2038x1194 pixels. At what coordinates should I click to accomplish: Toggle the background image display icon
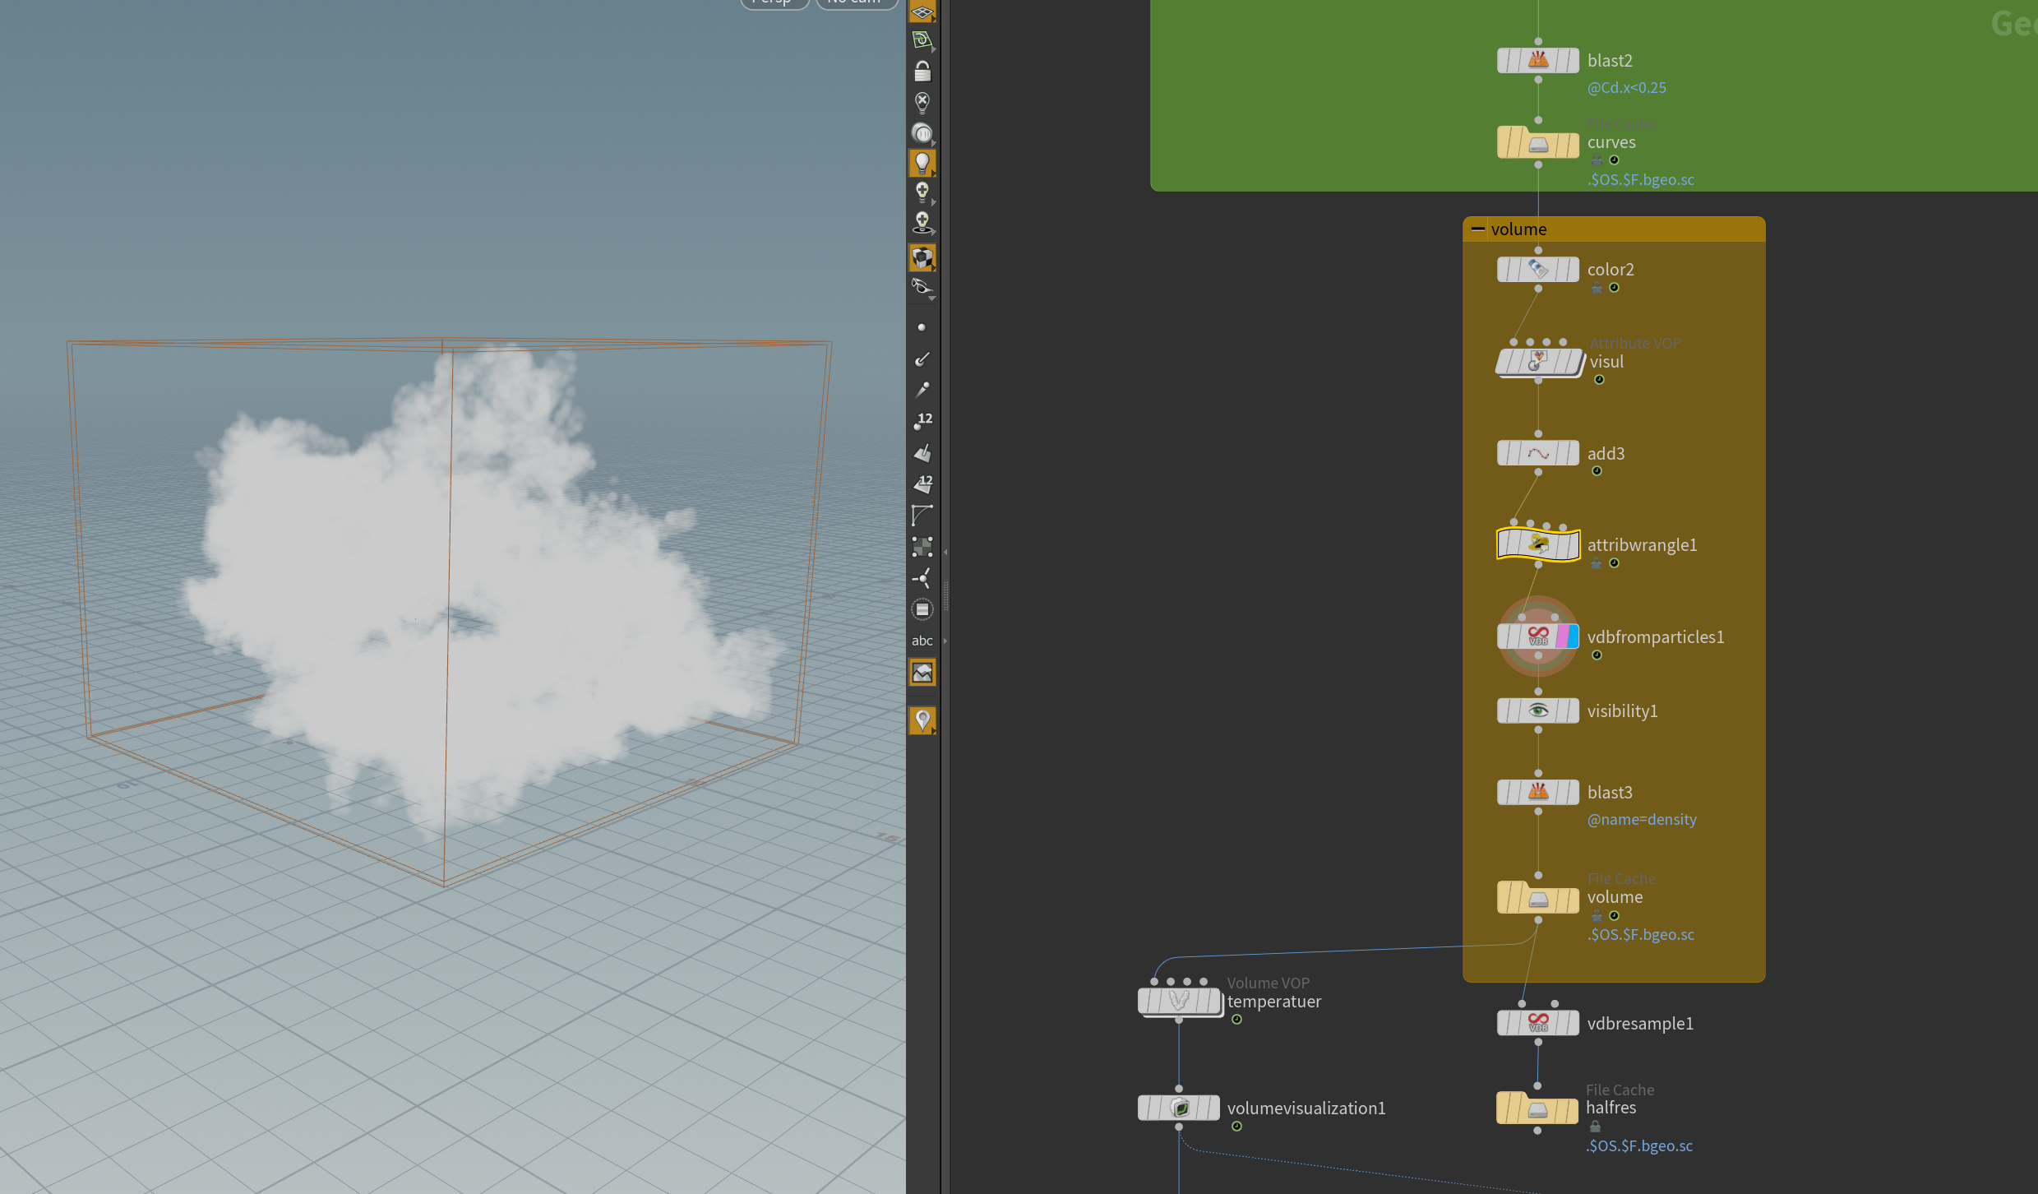click(x=922, y=673)
